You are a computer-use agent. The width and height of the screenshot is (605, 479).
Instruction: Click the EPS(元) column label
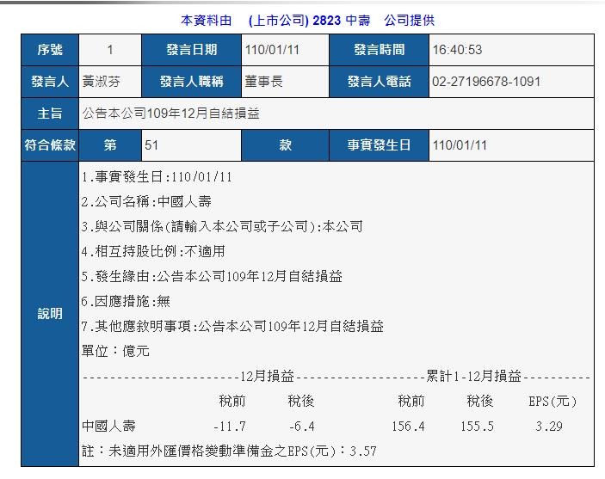[553, 402]
